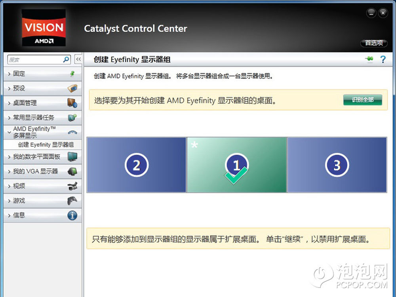Select display 2 desktop tile

click(x=136, y=165)
